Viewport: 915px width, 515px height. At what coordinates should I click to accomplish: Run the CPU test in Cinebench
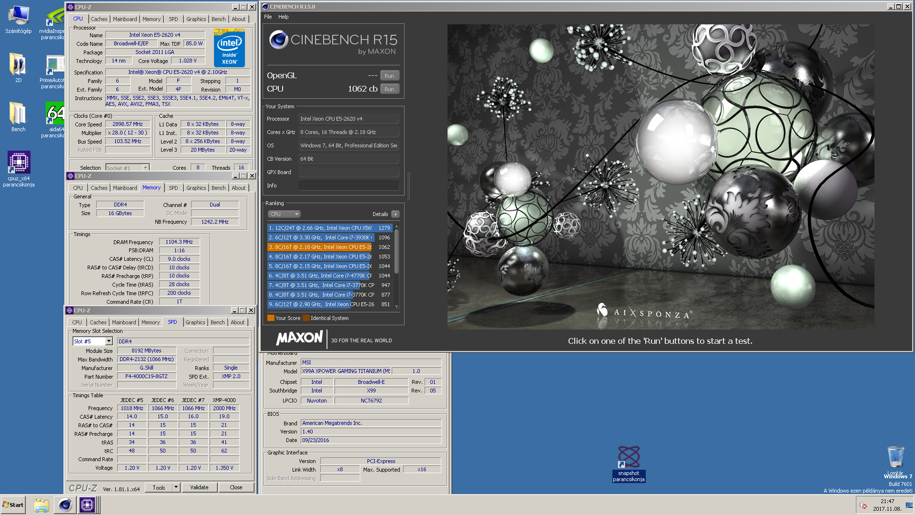(389, 89)
